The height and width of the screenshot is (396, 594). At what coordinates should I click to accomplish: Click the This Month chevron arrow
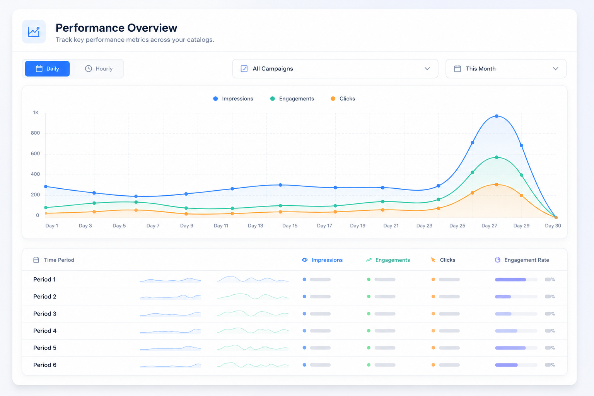(x=556, y=68)
